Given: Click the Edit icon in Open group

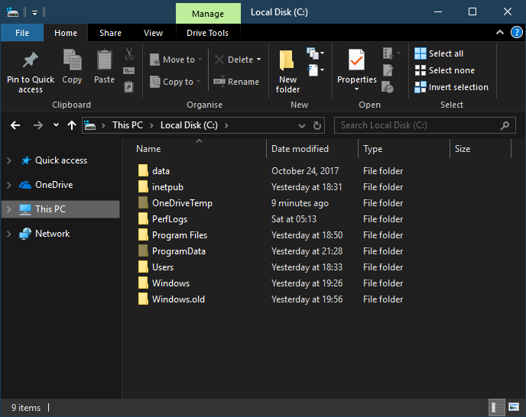Looking at the screenshot, I should point(388,70).
